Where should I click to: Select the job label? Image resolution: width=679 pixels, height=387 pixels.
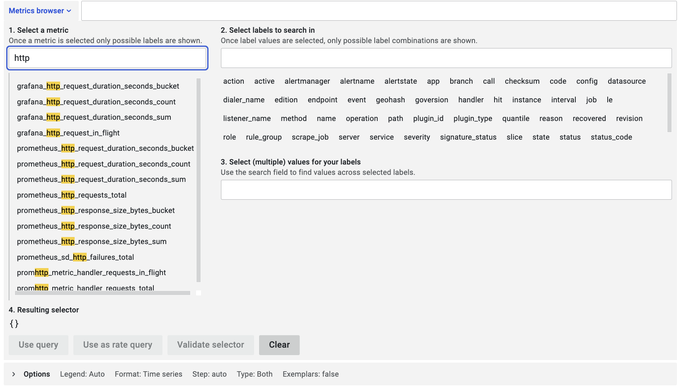(x=591, y=99)
